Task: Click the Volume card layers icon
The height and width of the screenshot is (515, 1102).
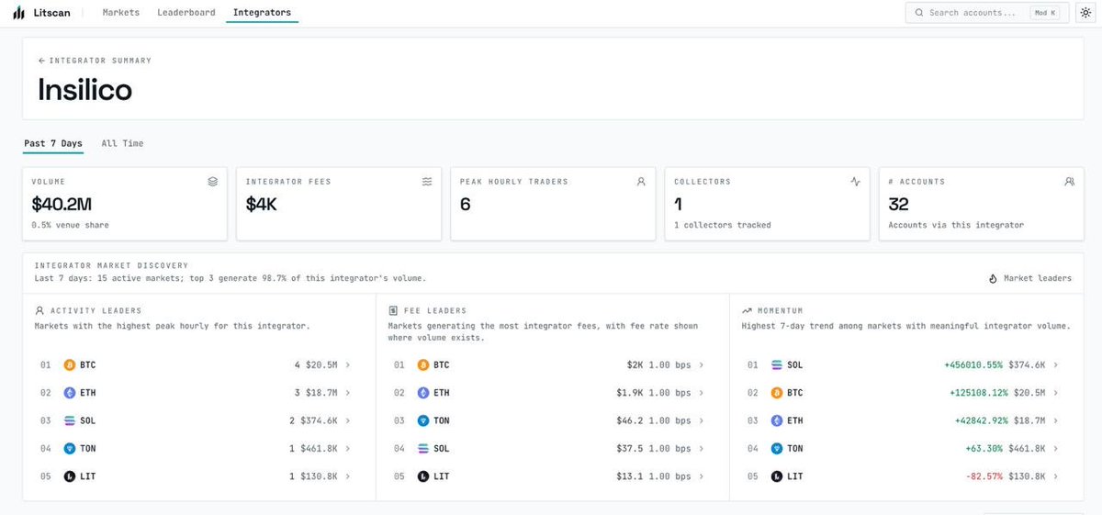Action: click(x=212, y=182)
